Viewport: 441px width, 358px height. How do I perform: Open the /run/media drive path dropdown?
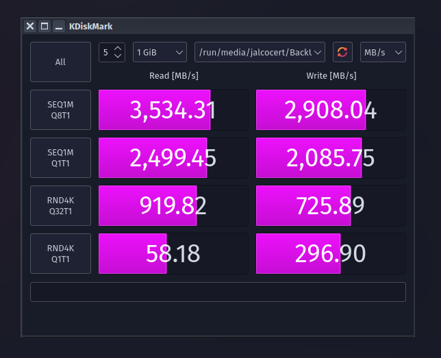click(260, 52)
